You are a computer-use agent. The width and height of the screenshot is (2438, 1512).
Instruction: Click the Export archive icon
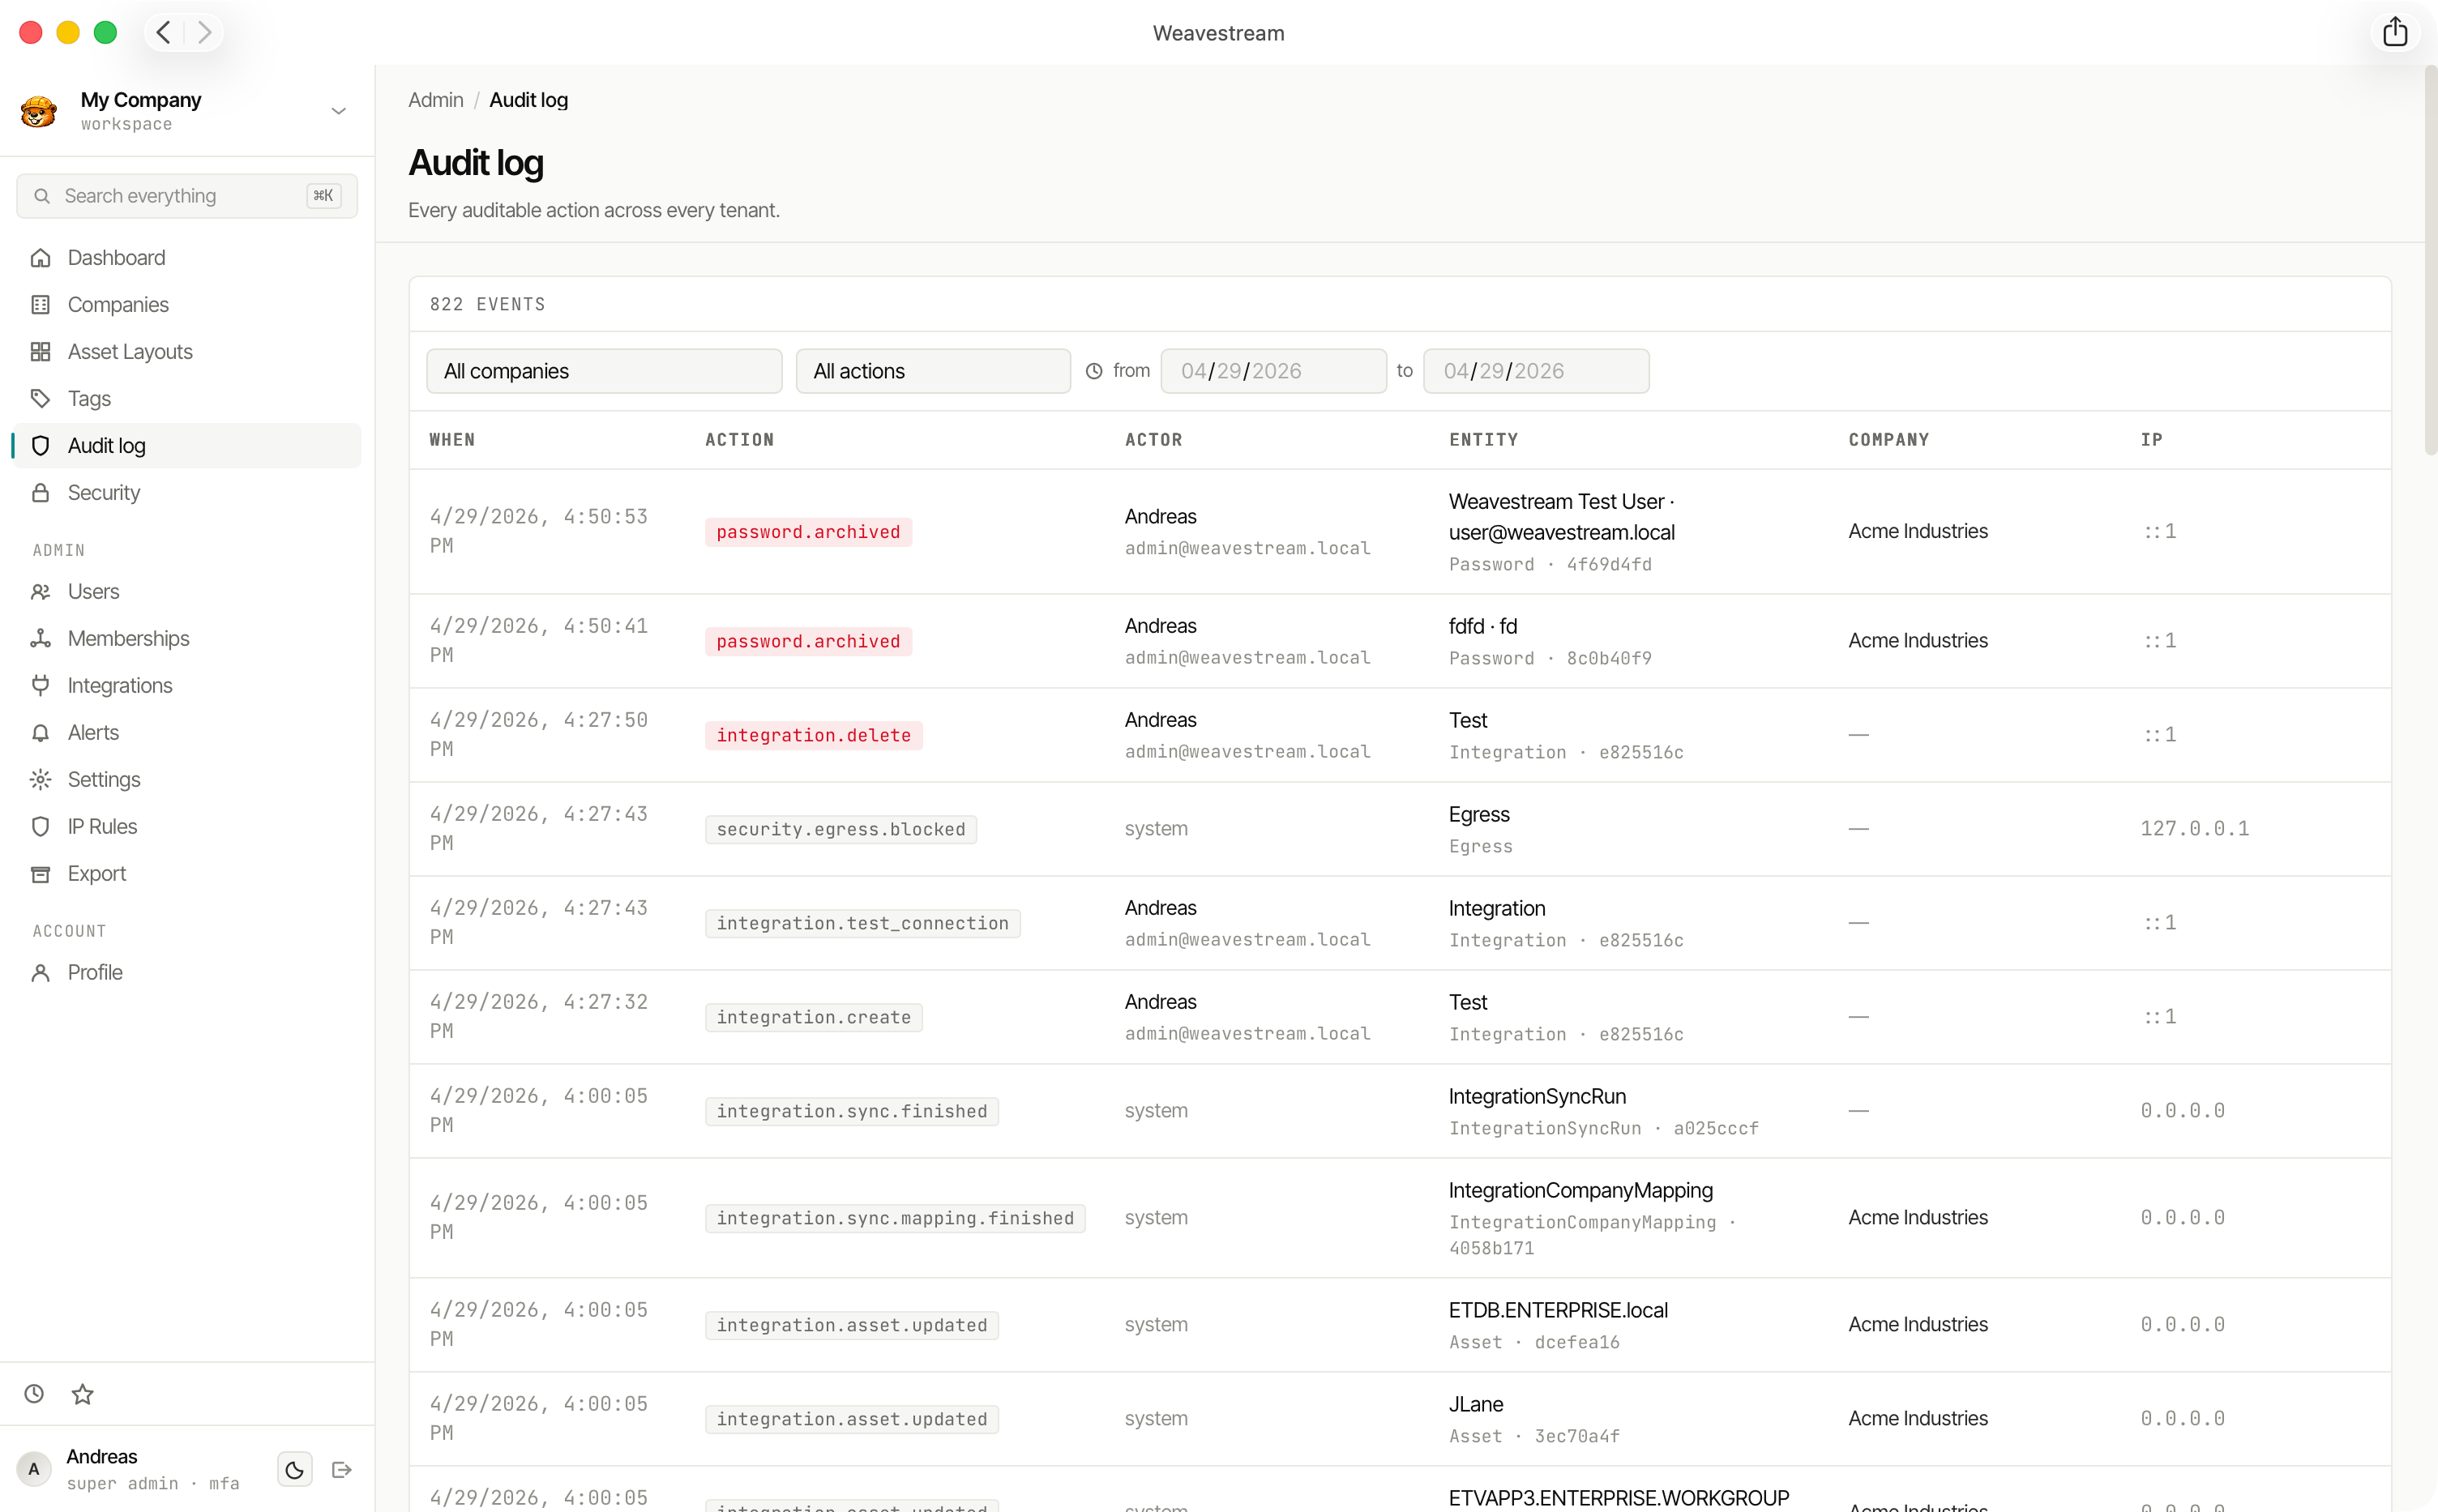pyautogui.click(x=40, y=874)
